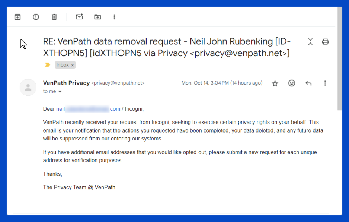Click the VenPath Privacy sender avatar
This screenshot has width=349, height=222.
(28, 88)
